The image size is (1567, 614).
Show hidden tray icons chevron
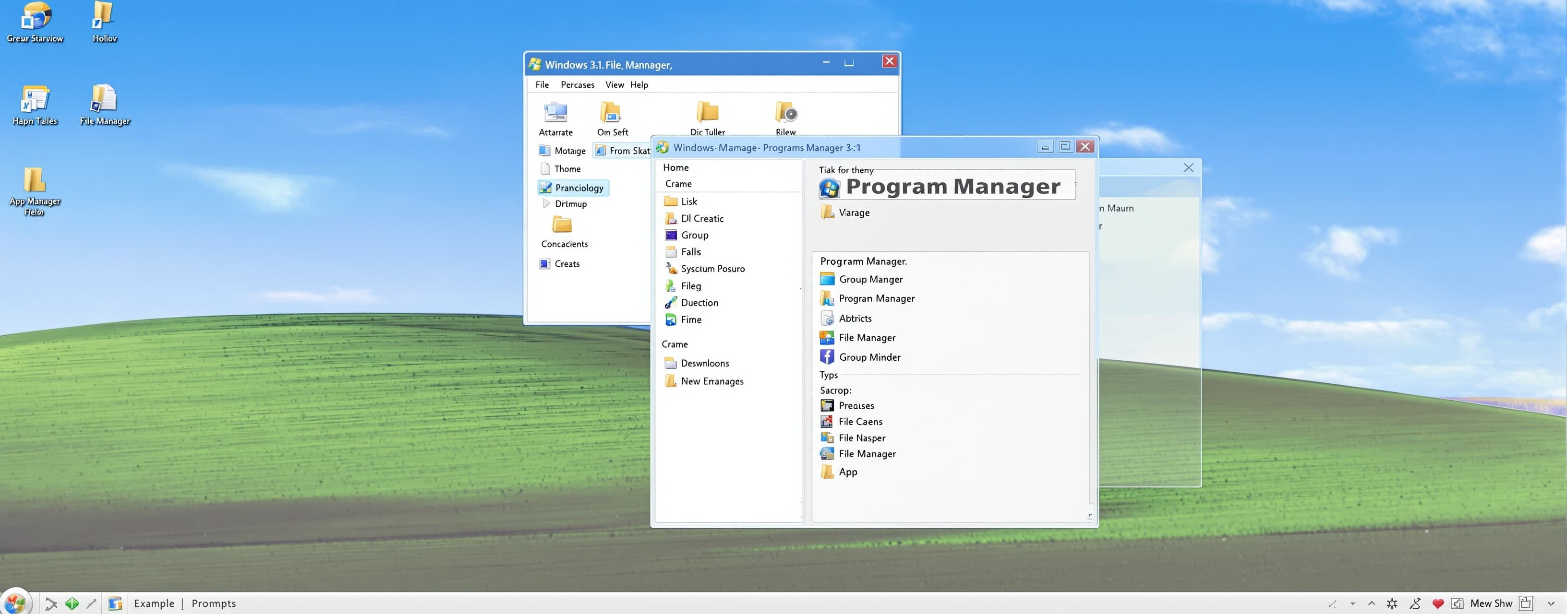pos(1371,603)
